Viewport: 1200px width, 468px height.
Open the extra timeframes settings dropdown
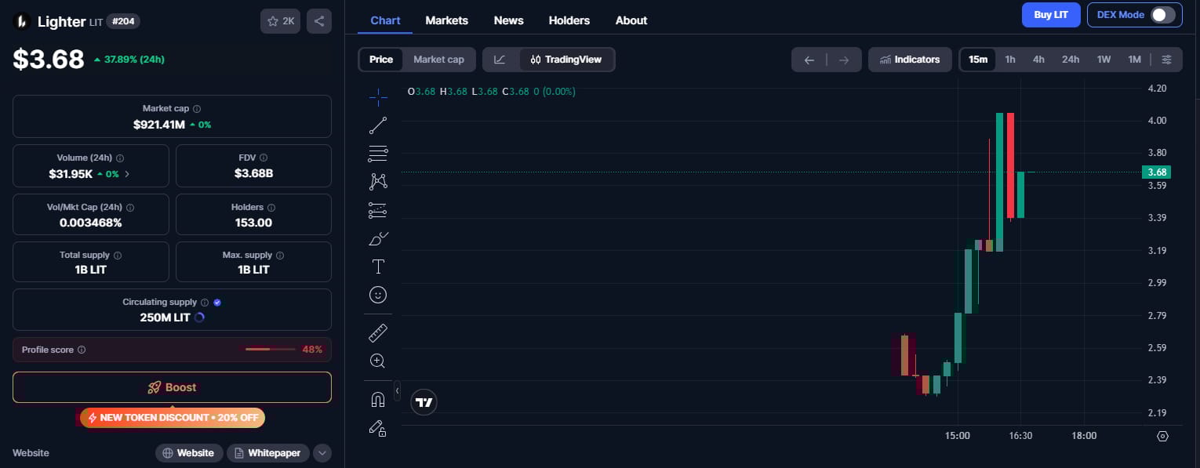(1167, 59)
